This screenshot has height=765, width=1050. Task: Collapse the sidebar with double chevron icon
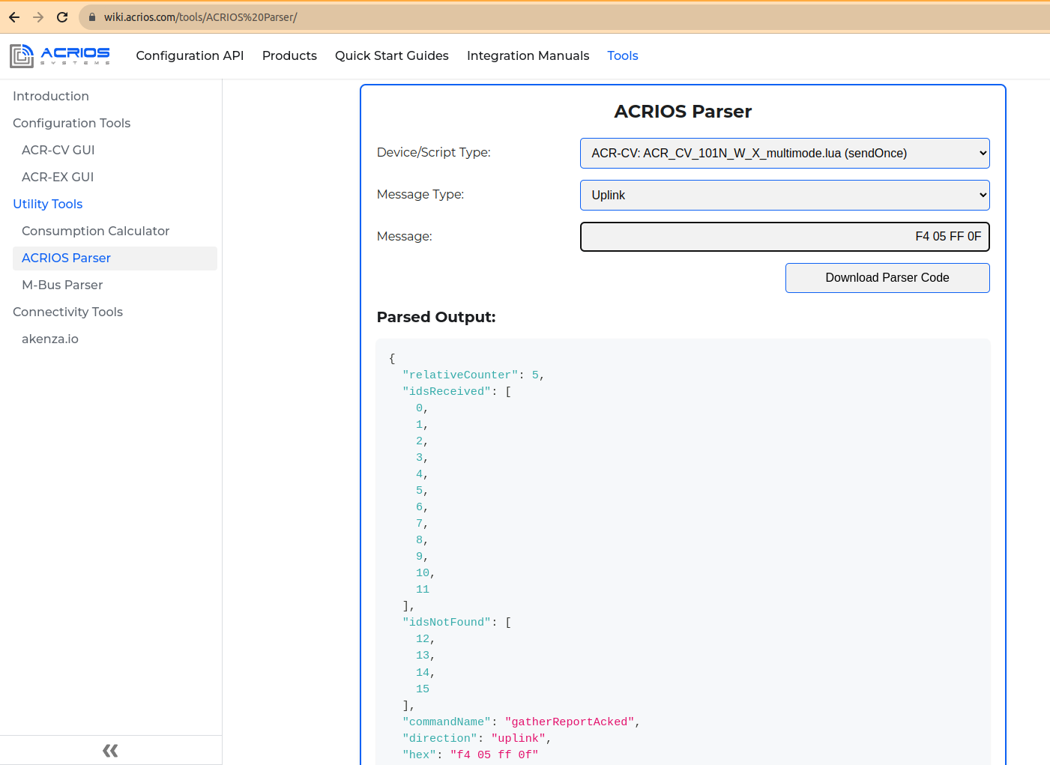[110, 750]
